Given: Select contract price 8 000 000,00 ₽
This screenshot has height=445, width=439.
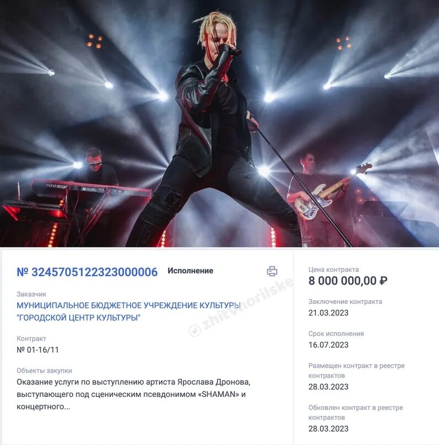Looking at the screenshot, I should [348, 281].
